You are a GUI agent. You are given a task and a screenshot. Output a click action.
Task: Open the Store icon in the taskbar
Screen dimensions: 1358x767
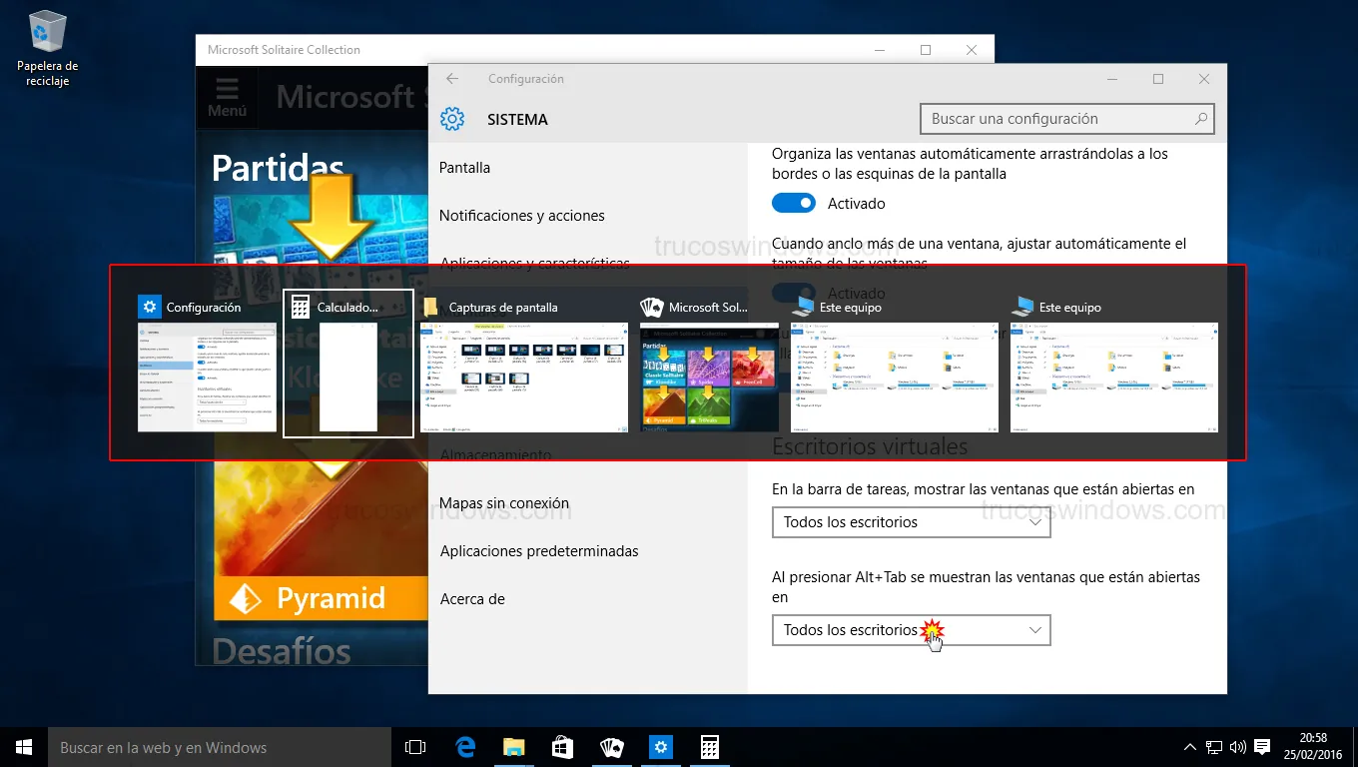(562, 747)
